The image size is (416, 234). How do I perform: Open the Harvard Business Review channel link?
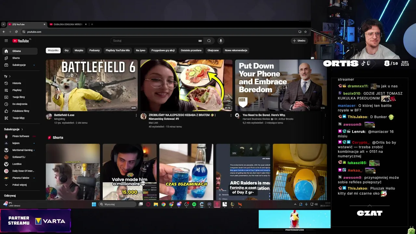[256, 119]
